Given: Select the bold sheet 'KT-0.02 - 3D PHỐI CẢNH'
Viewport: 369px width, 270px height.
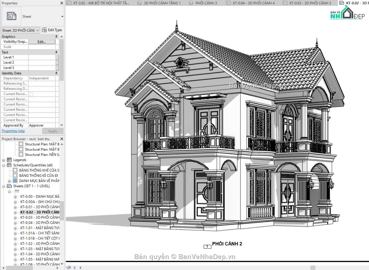Looking at the screenshot, I should coord(40,212).
